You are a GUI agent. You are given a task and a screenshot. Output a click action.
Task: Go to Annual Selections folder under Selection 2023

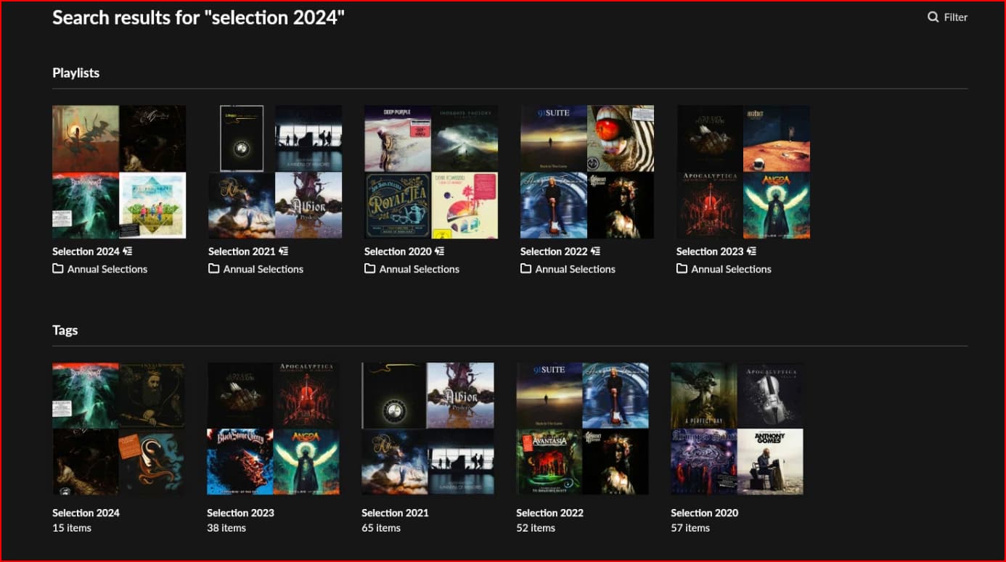(732, 269)
